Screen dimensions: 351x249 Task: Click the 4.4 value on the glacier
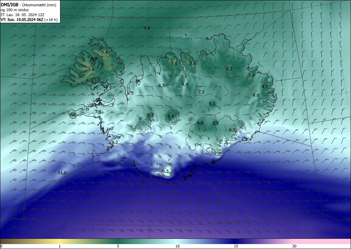(x=171, y=116)
